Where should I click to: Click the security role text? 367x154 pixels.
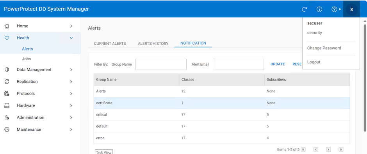[x=315, y=33]
